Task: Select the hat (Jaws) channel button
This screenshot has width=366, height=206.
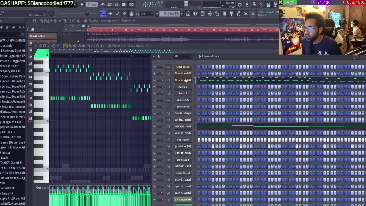Action: coord(183,140)
